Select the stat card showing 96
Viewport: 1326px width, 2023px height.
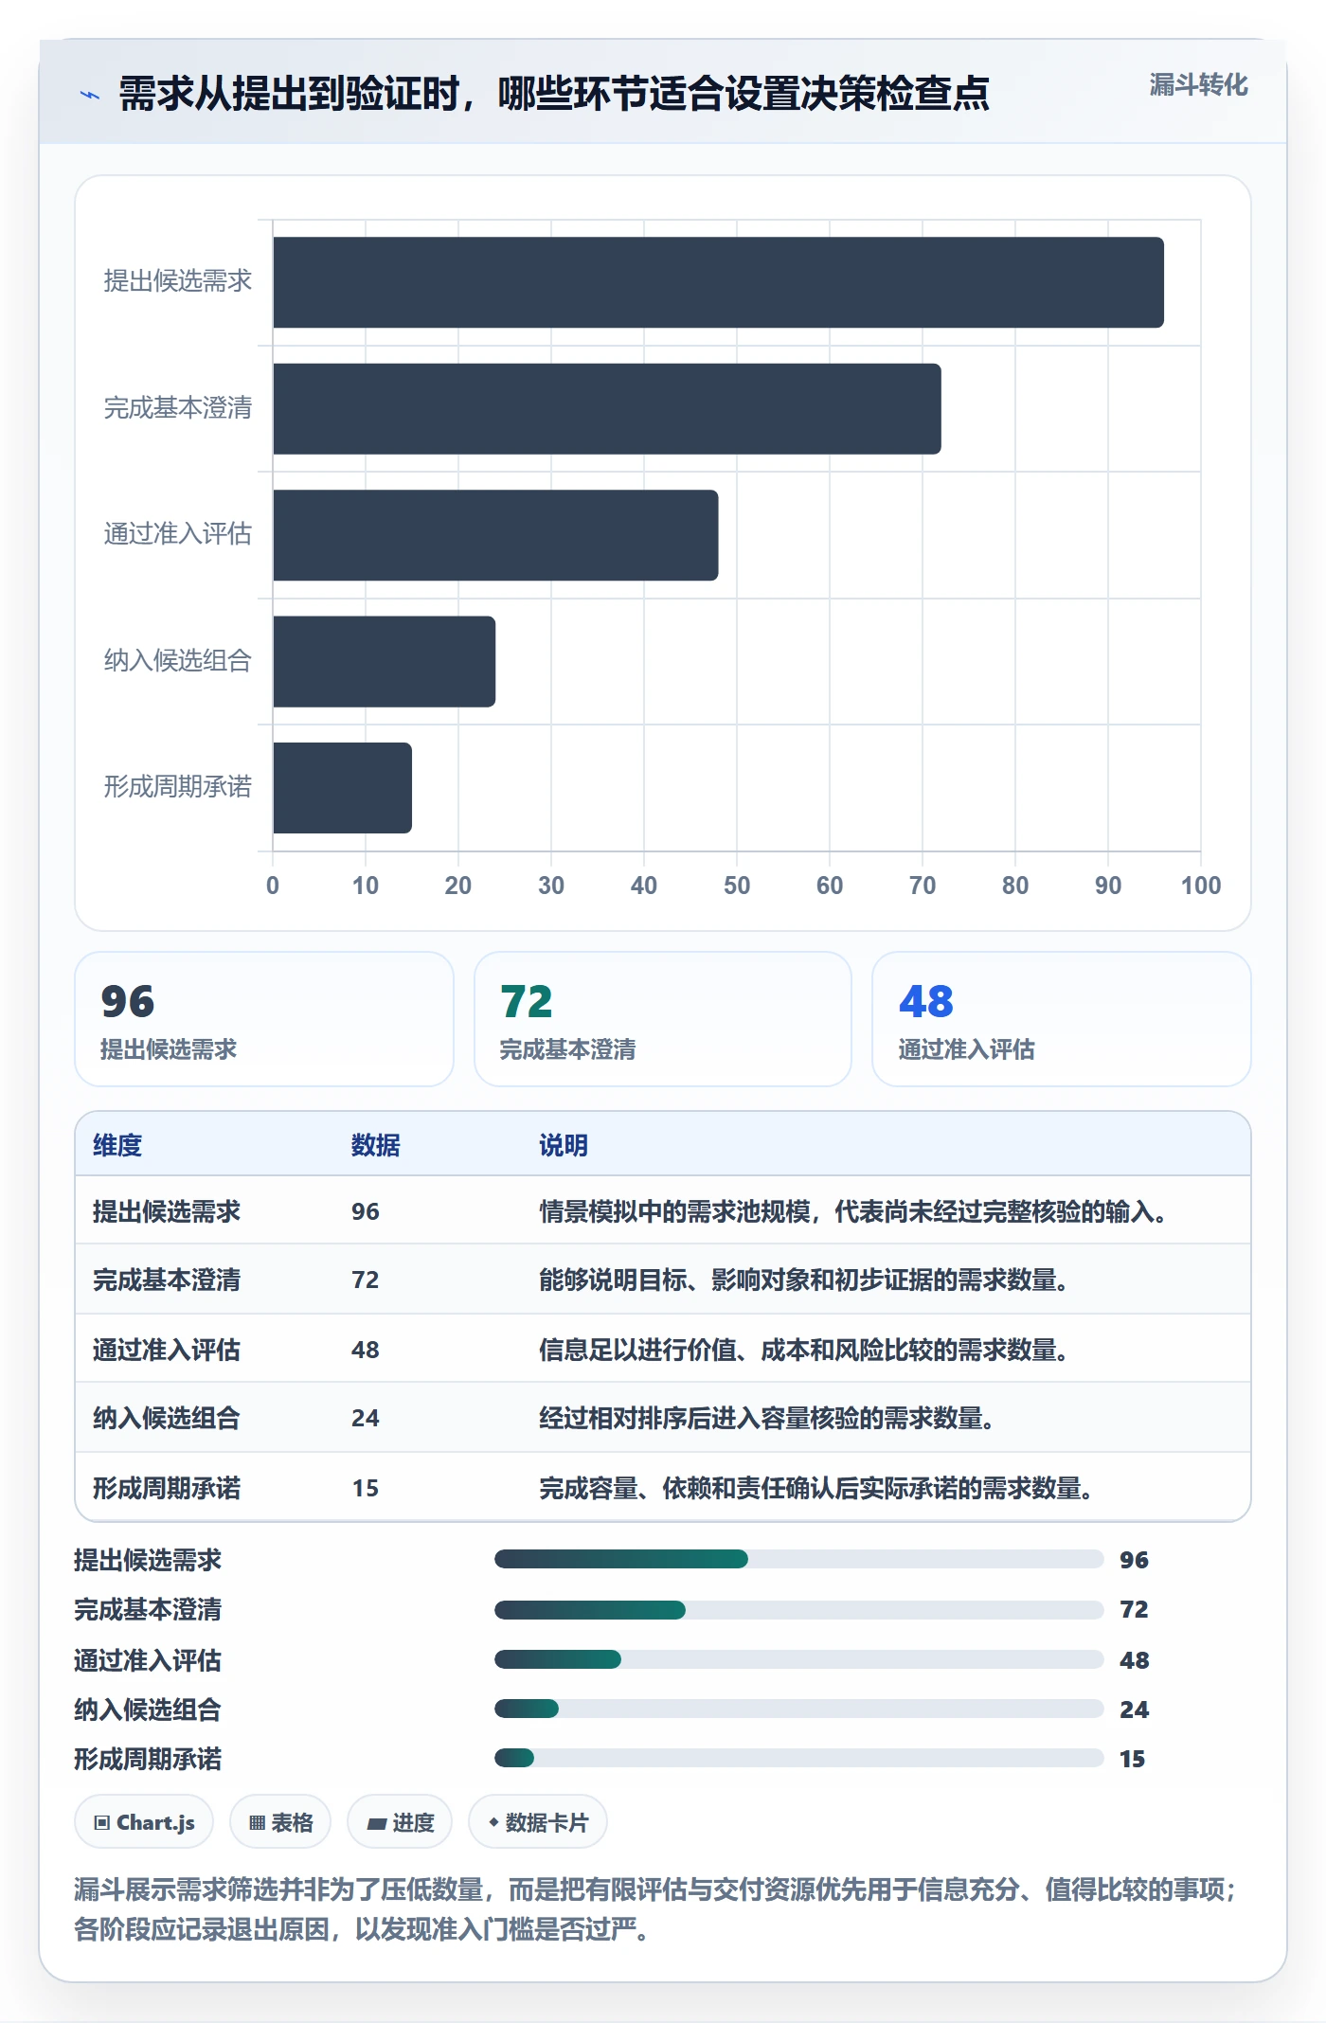click(x=264, y=1019)
